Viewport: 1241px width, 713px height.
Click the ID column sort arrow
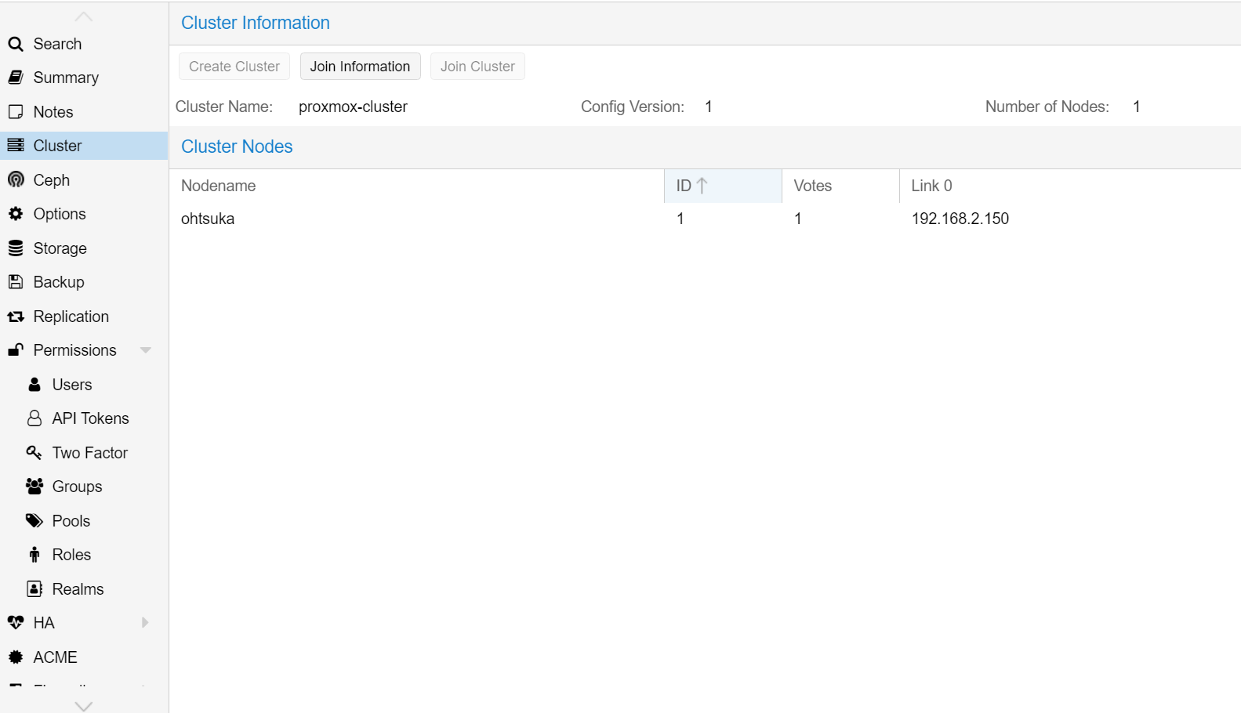[702, 186]
